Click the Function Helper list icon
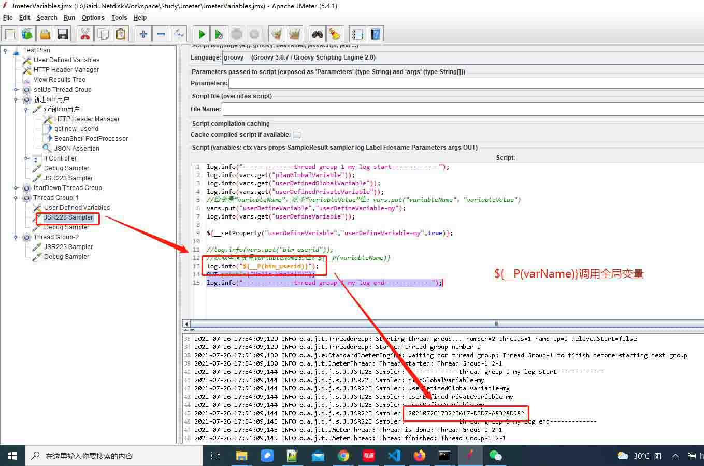The height and width of the screenshot is (466, 704). click(357, 35)
